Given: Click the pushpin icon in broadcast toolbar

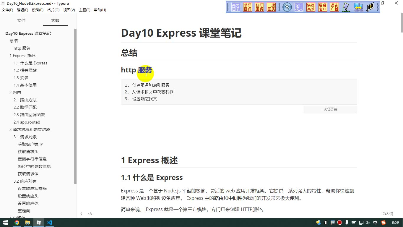Looking at the screenshot, I should [287, 7].
